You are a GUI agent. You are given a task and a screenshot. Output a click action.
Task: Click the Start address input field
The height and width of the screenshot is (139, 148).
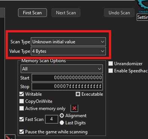pyautogui.click(x=67, y=78)
